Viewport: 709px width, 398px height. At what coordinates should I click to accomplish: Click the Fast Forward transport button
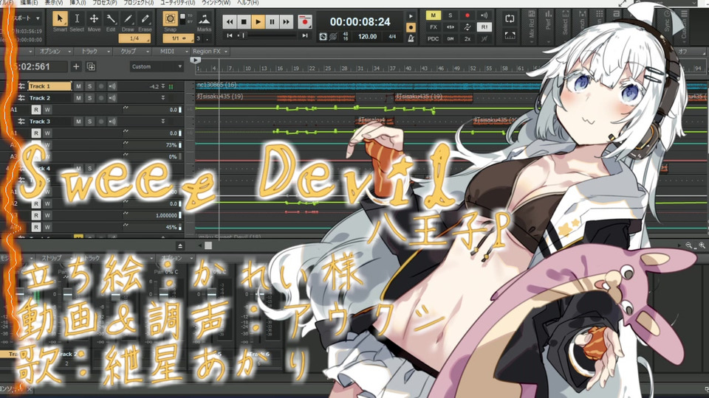(x=287, y=21)
